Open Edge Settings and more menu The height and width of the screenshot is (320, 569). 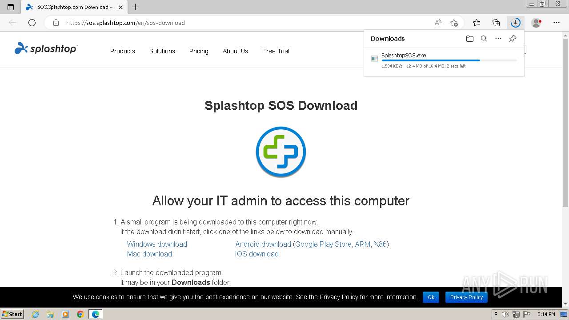557,23
